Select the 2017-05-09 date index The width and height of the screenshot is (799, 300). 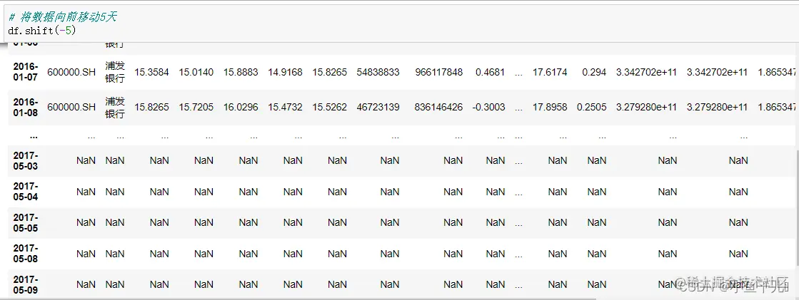(26, 284)
